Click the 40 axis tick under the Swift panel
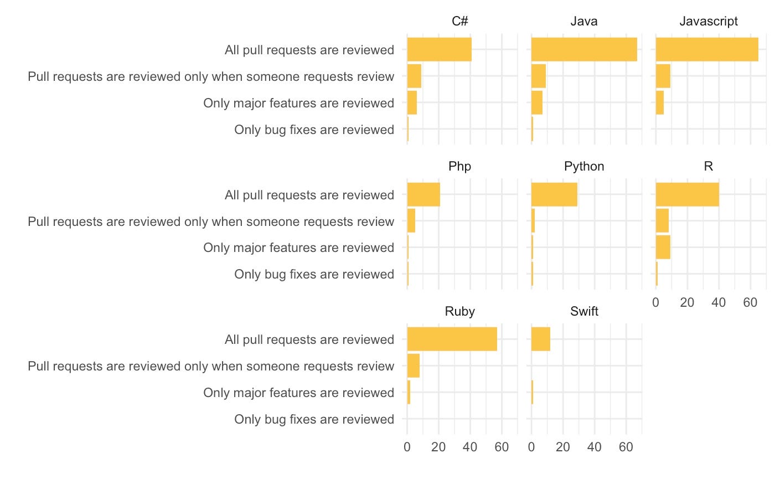Image resolution: width=775 pixels, height=479 pixels. click(595, 447)
